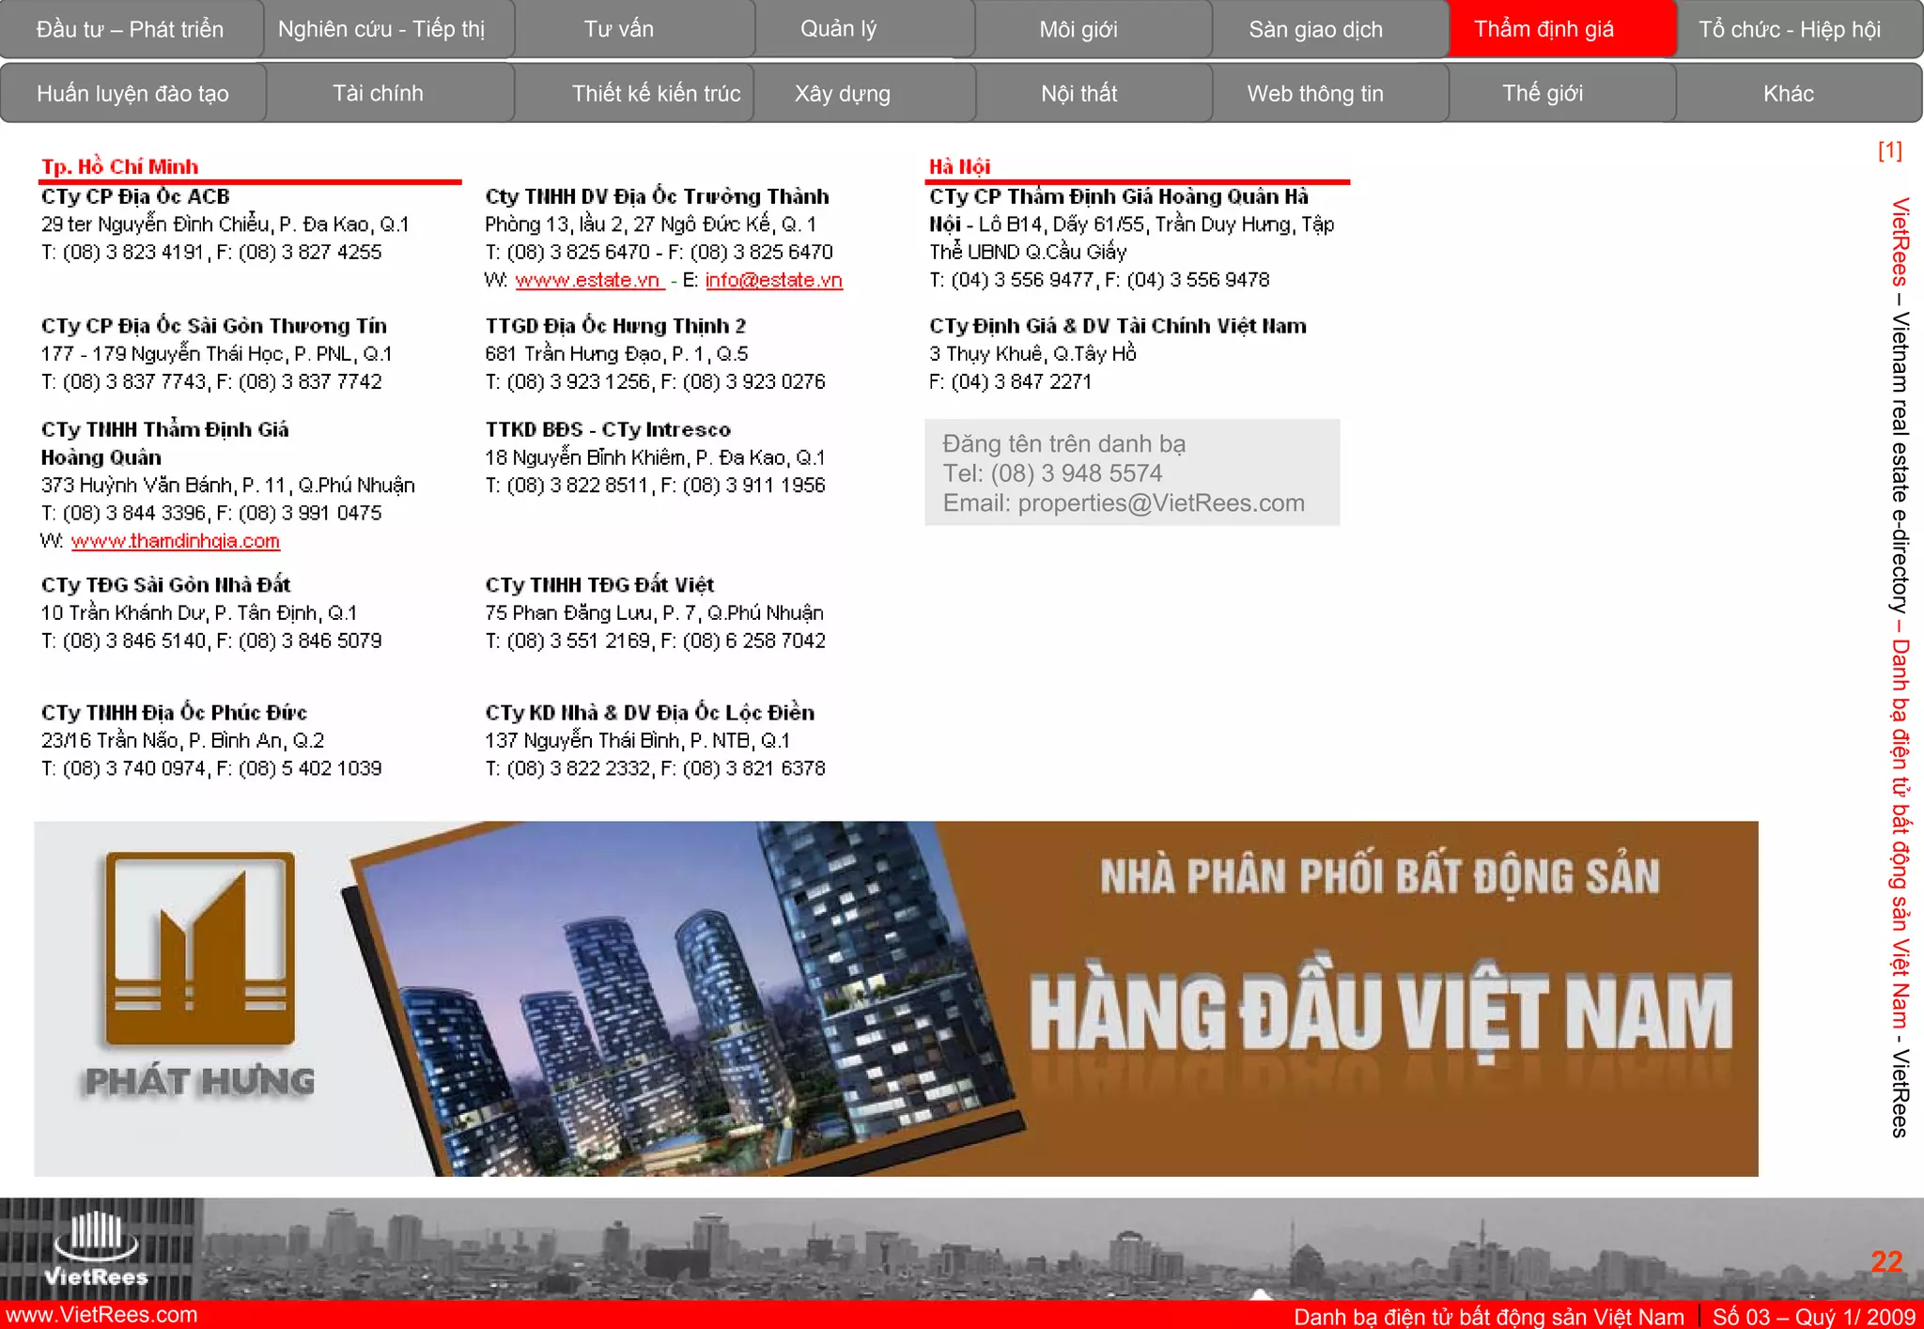Select address 681 Trần Hưng Đạo, P. 1, Q.5

click(616, 354)
